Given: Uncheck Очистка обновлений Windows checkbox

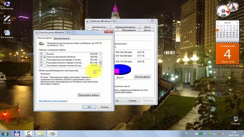Looking at the screenshot, I should (x=41, y=57).
